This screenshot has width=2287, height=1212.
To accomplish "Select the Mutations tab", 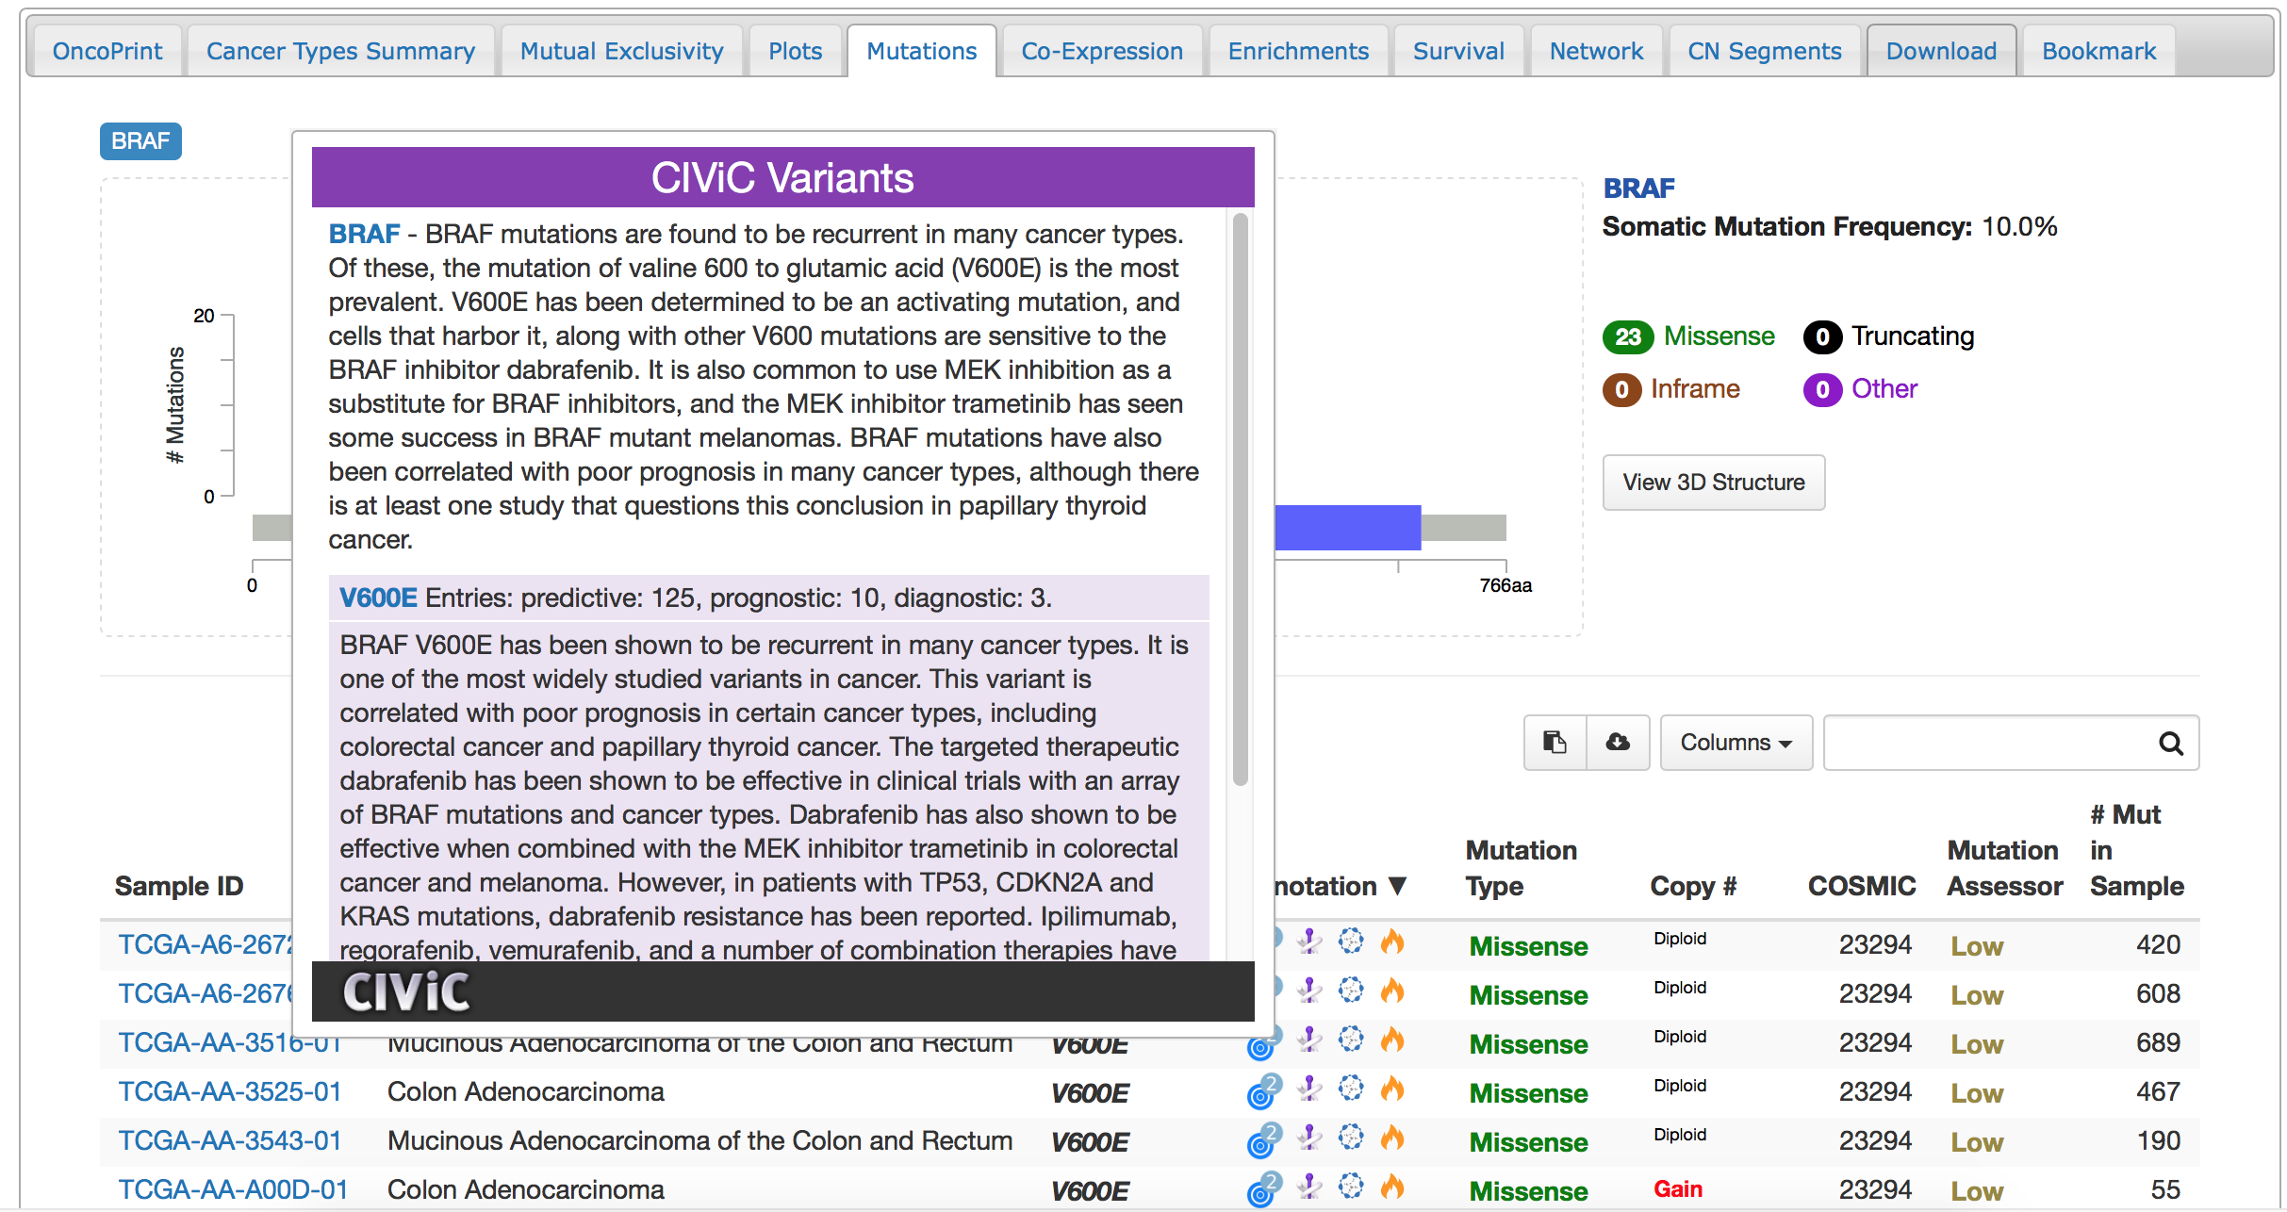I will (921, 51).
